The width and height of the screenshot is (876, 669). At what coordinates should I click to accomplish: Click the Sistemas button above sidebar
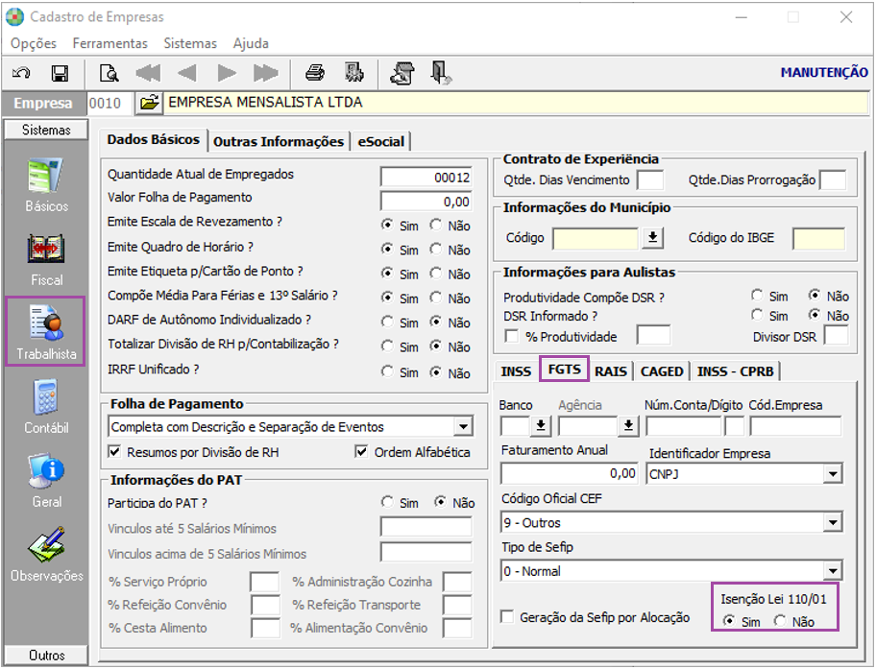[46, 131]
